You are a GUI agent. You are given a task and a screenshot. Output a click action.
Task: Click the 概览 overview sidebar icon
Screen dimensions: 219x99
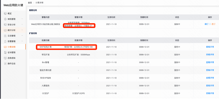(x=5, y=13)
